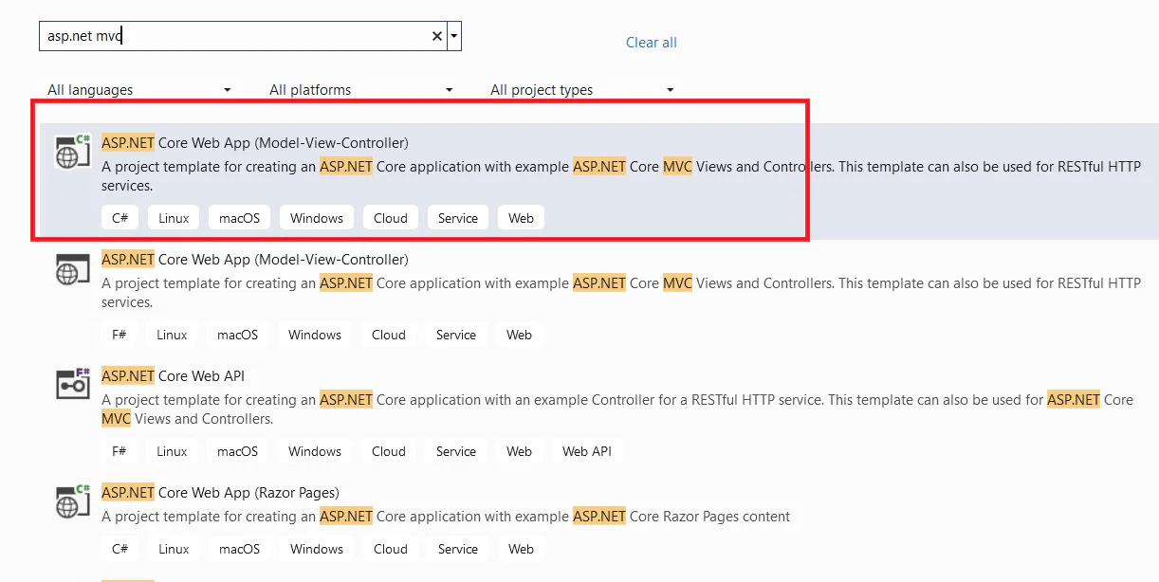Image resolution: width=1159 pixels, height=582 pixels.
Task: Click the Cloud tag under the Razor Pages template
Action: [x=391, y=549]
